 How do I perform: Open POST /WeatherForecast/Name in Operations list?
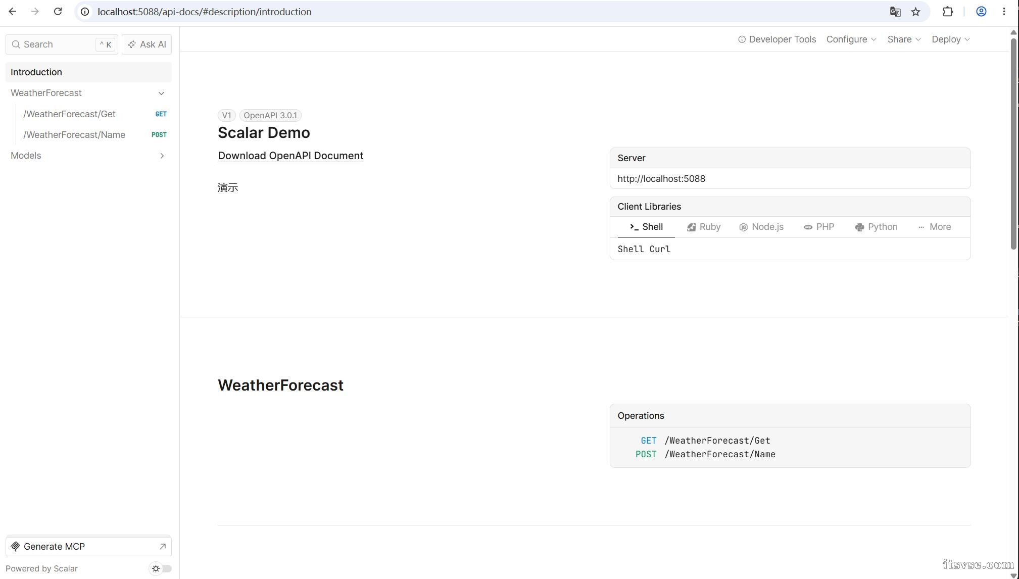point(705,454)
